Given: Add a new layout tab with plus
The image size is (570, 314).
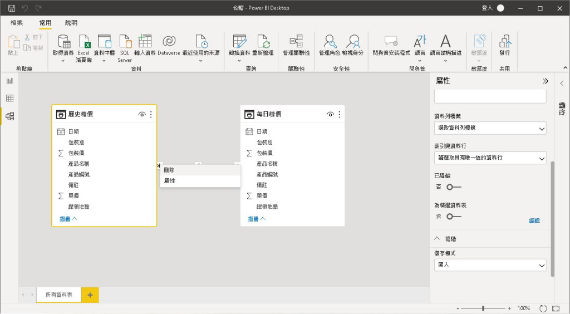Looking at the screenshot, I should coord(90,295).
